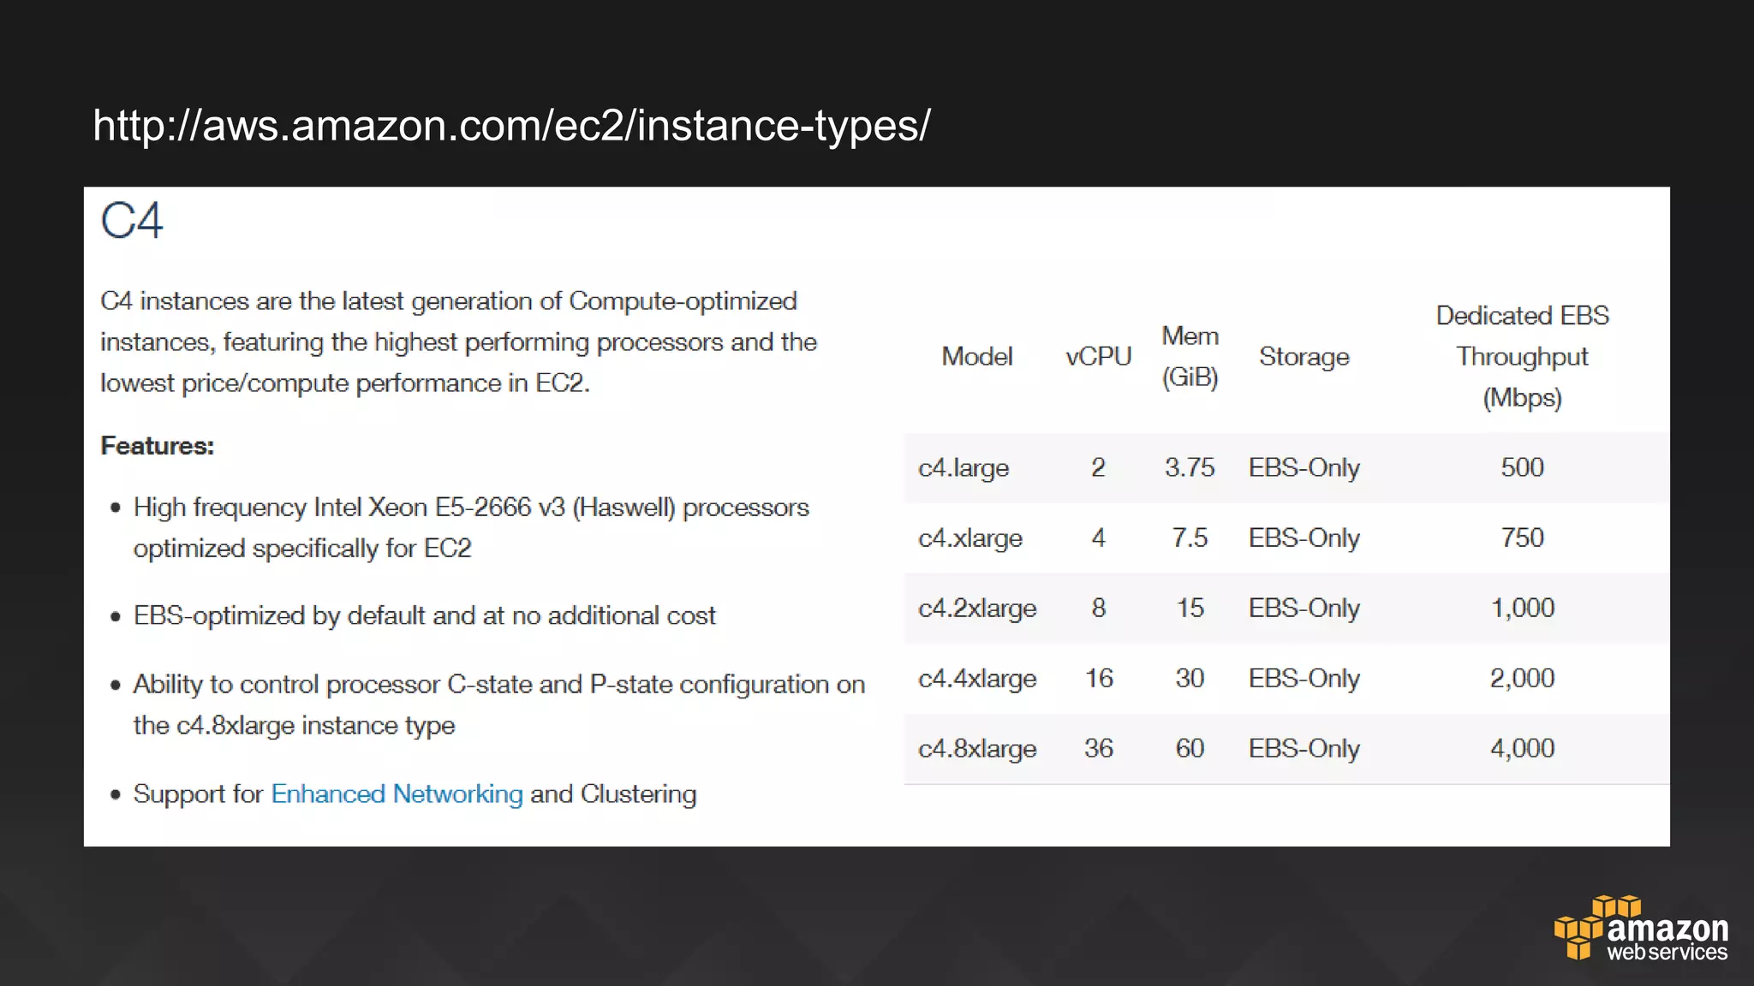
Task: Click the Mem (GiB) column header
Action: tap(1190, 357)
